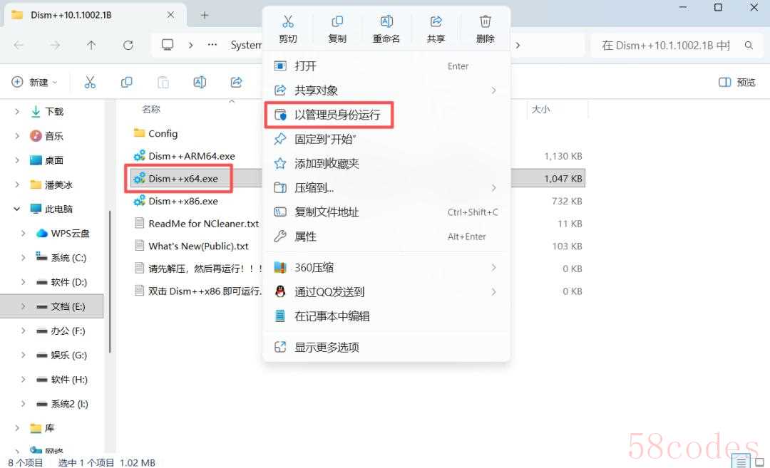Click the Refresh icon
The width and height of the screenshot is (770, 468).
pyautogui.click(x=128, y=45)
